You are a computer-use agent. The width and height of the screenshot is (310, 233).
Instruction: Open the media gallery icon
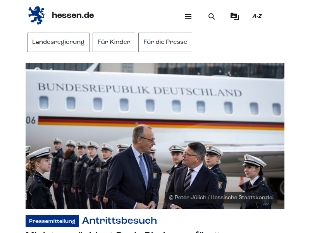click(x=235, y=16)
